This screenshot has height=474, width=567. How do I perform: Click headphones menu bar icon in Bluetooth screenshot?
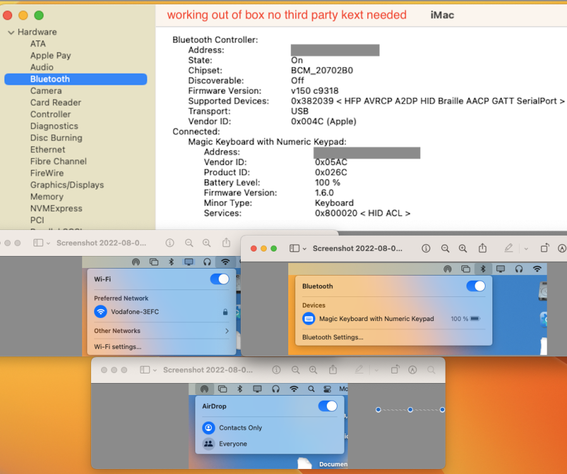519,269
